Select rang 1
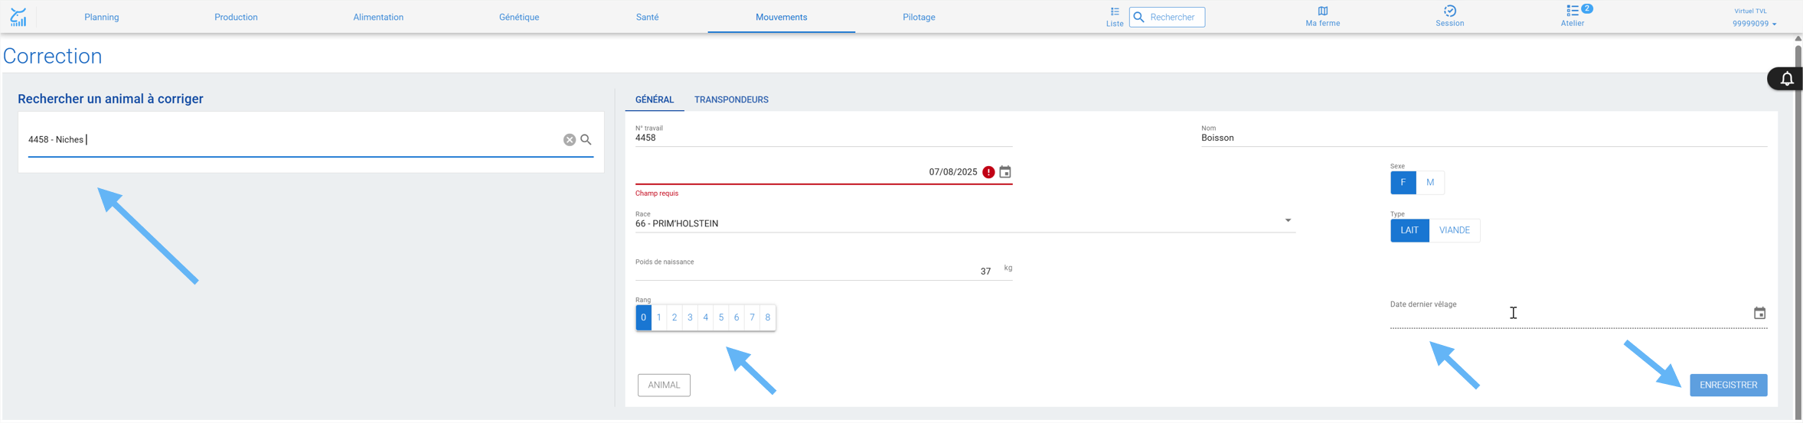This screenshot has width=1803, height=423. coord(659,317)
